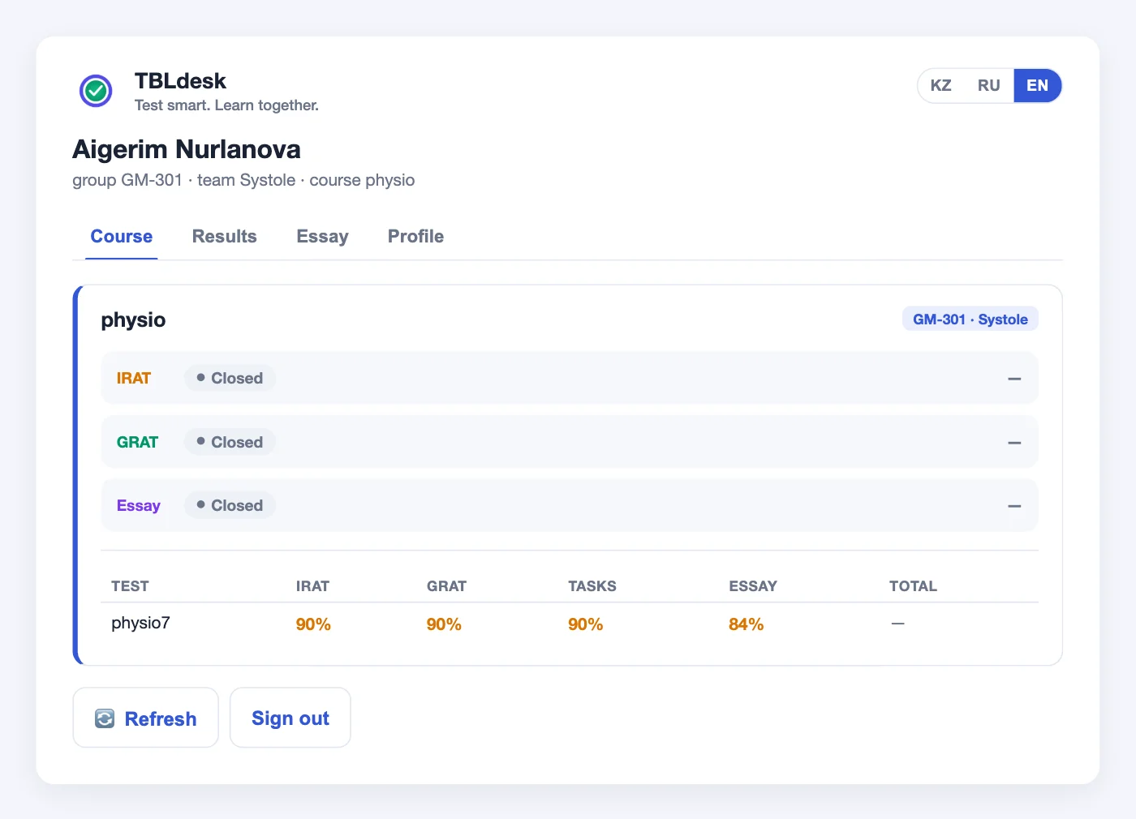
Task: Click the Aigerim Nurlanova name heading
Action: pyautogui.click(x=187, y=149)
